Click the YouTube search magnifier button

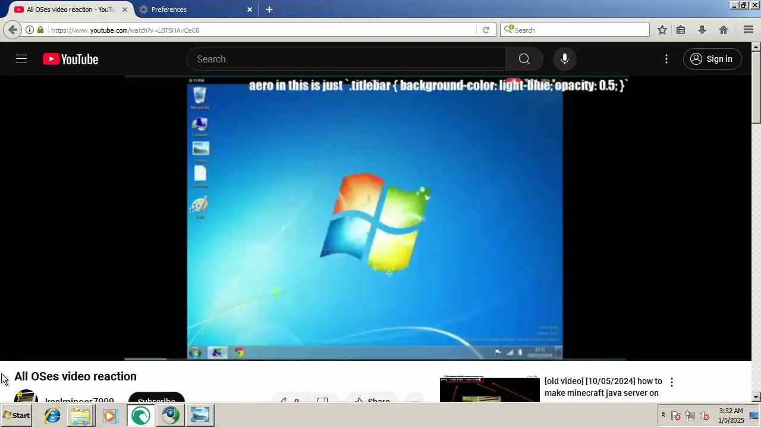pos(524,59)
